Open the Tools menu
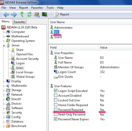 [50, 8]
